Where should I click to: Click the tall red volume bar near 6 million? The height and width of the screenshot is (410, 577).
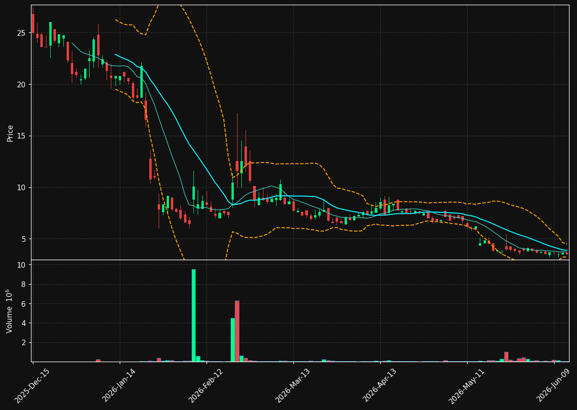[x=237, y=331]
